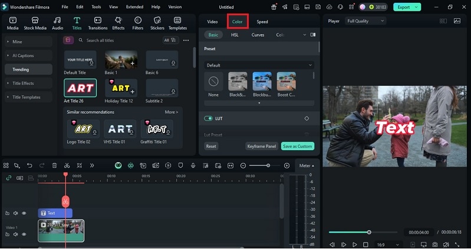Screen dimensions: 471x249
Task: Open the Stickers panel
Action: point(157,24)
